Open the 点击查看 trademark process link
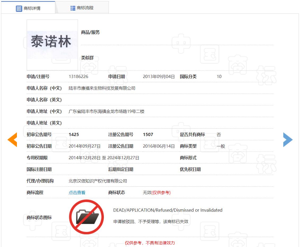 (77, 193)
